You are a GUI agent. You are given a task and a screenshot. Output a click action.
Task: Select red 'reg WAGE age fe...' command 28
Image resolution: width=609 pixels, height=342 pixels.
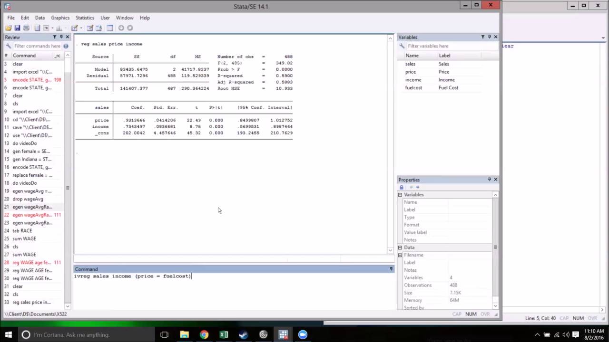point(32,263)
